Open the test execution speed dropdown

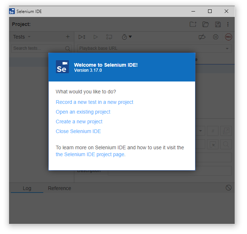coord(127,37)
